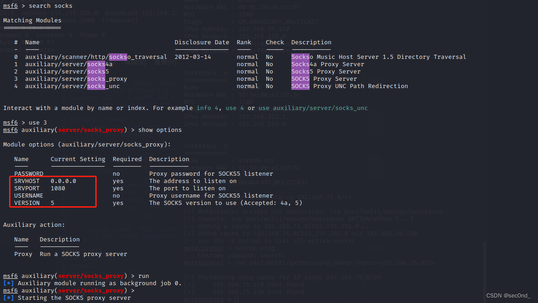Click the 'search socks' command text

tap(51, 6)
